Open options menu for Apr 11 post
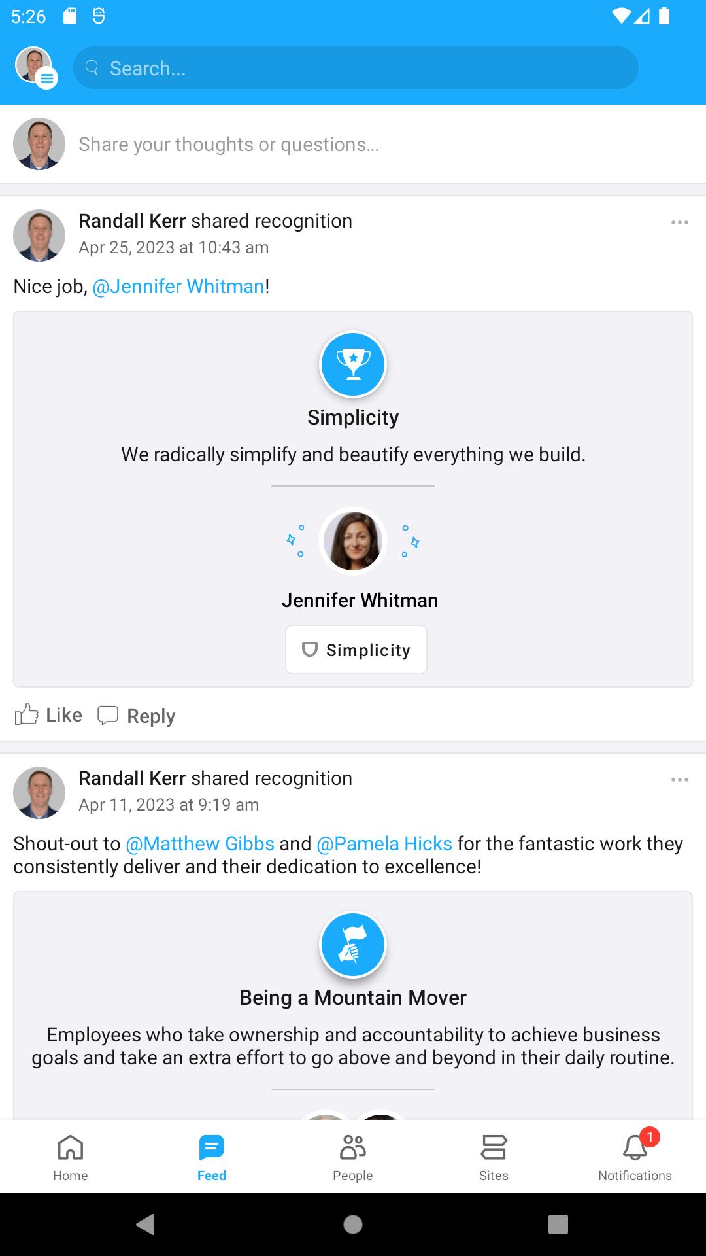This screenshot has height=1256, width=706. coord(680,780)
